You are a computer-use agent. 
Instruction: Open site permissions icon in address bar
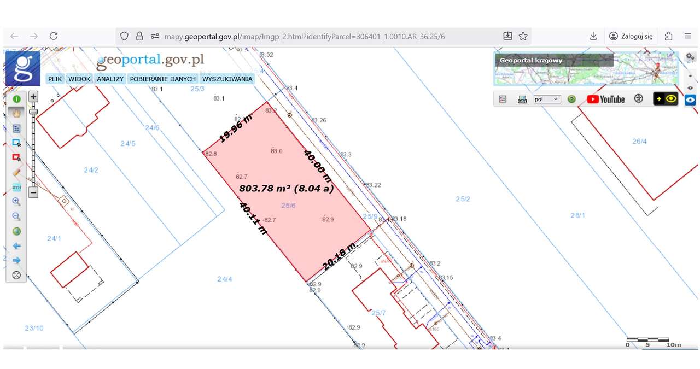155,36
